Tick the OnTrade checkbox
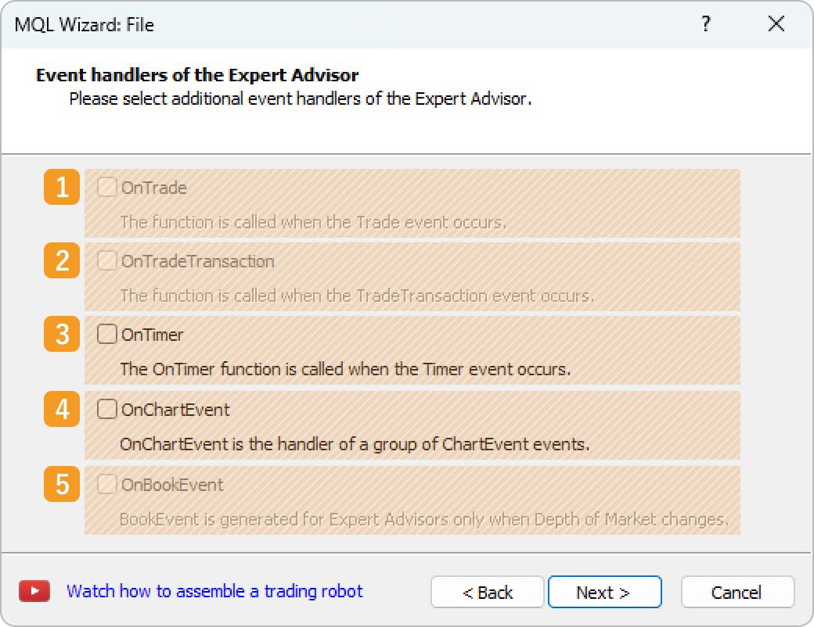The image size is (814, 627). [106, 188]
